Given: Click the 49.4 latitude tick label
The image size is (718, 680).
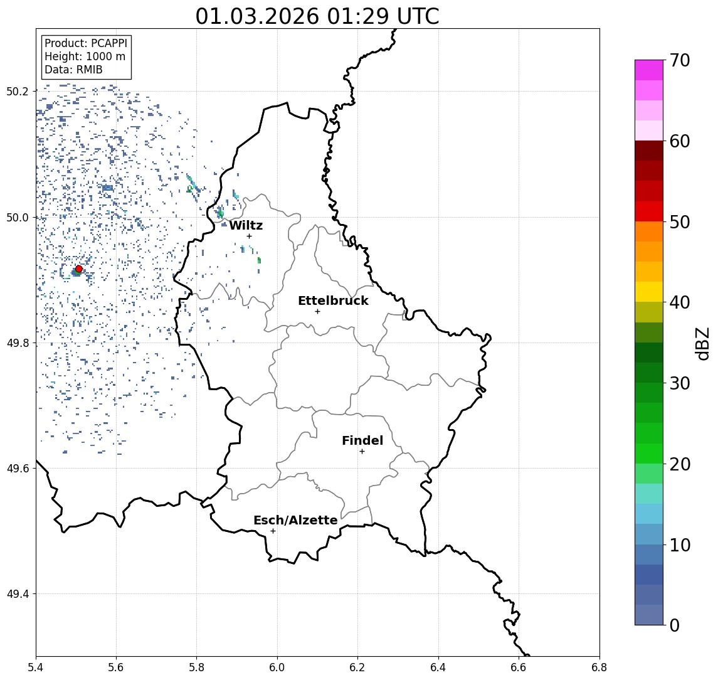Looking at the screenshot, I should click(18, 594).
